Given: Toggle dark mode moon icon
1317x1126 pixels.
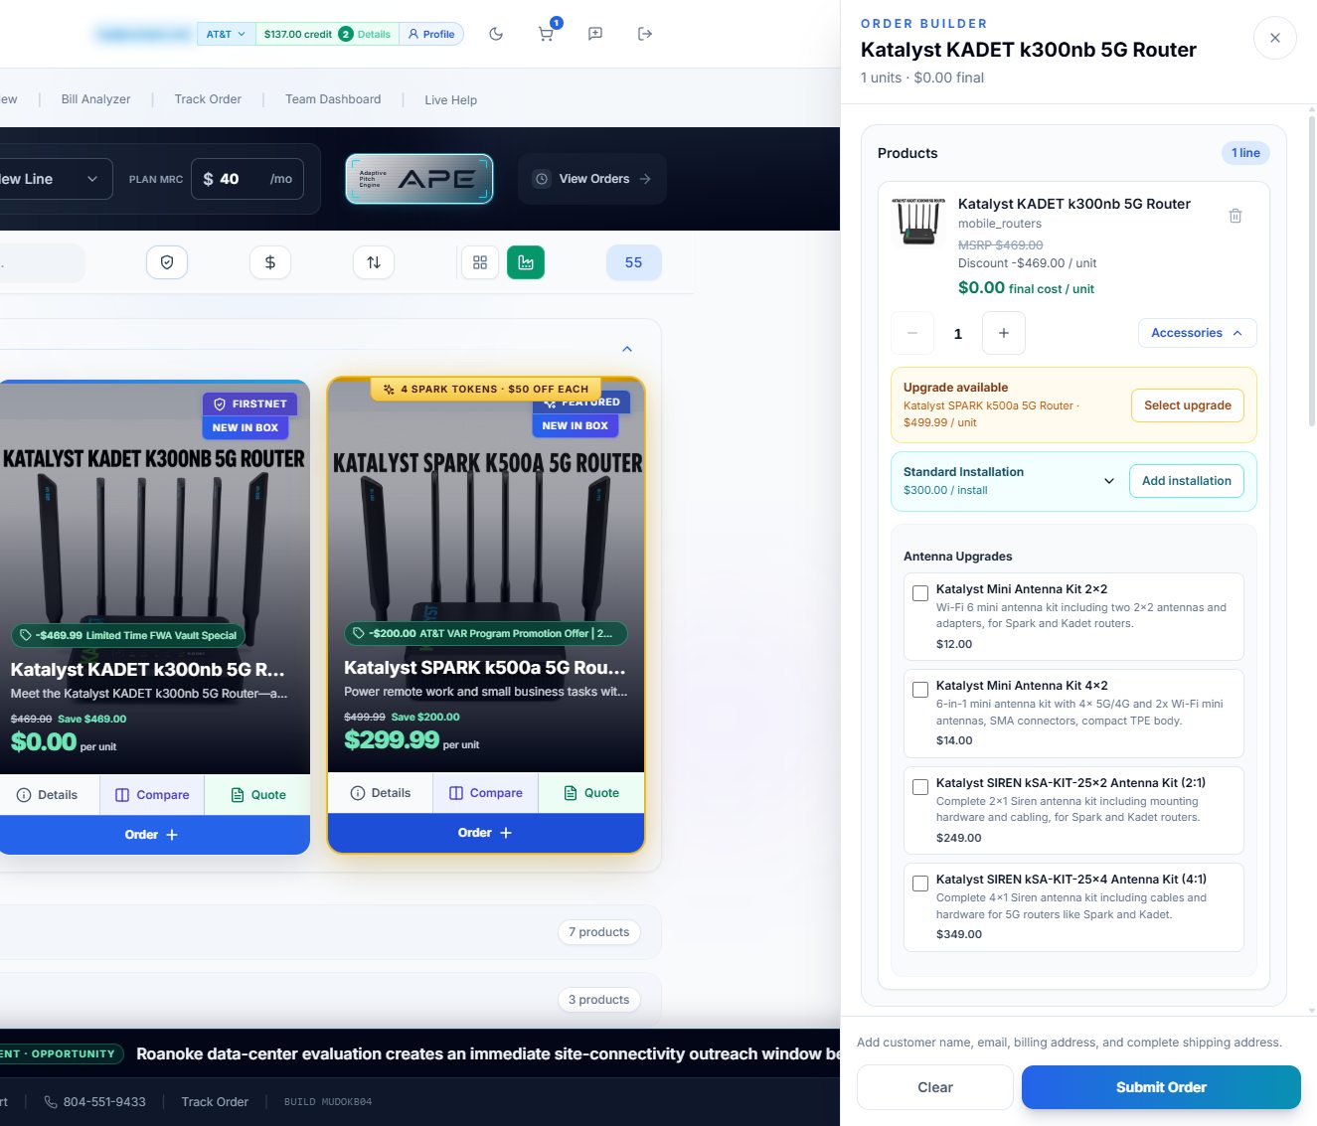Looking at the screenshot, I should tap(496, 34).
